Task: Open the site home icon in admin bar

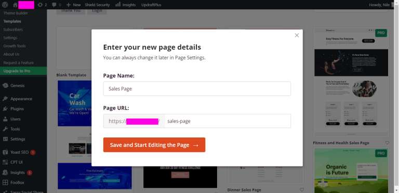Action: tap(15, 5)
